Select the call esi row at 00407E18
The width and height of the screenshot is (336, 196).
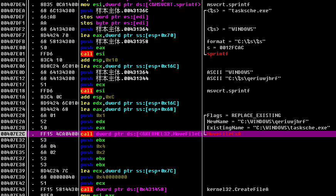click(x=92, y=91)
